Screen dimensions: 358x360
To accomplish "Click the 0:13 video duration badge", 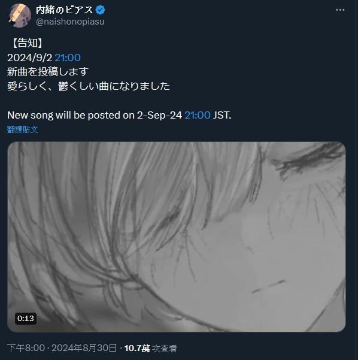I will tap(26, 319).
